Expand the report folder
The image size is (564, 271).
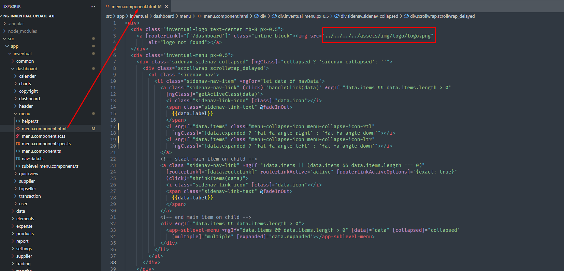tap(22, 241)
